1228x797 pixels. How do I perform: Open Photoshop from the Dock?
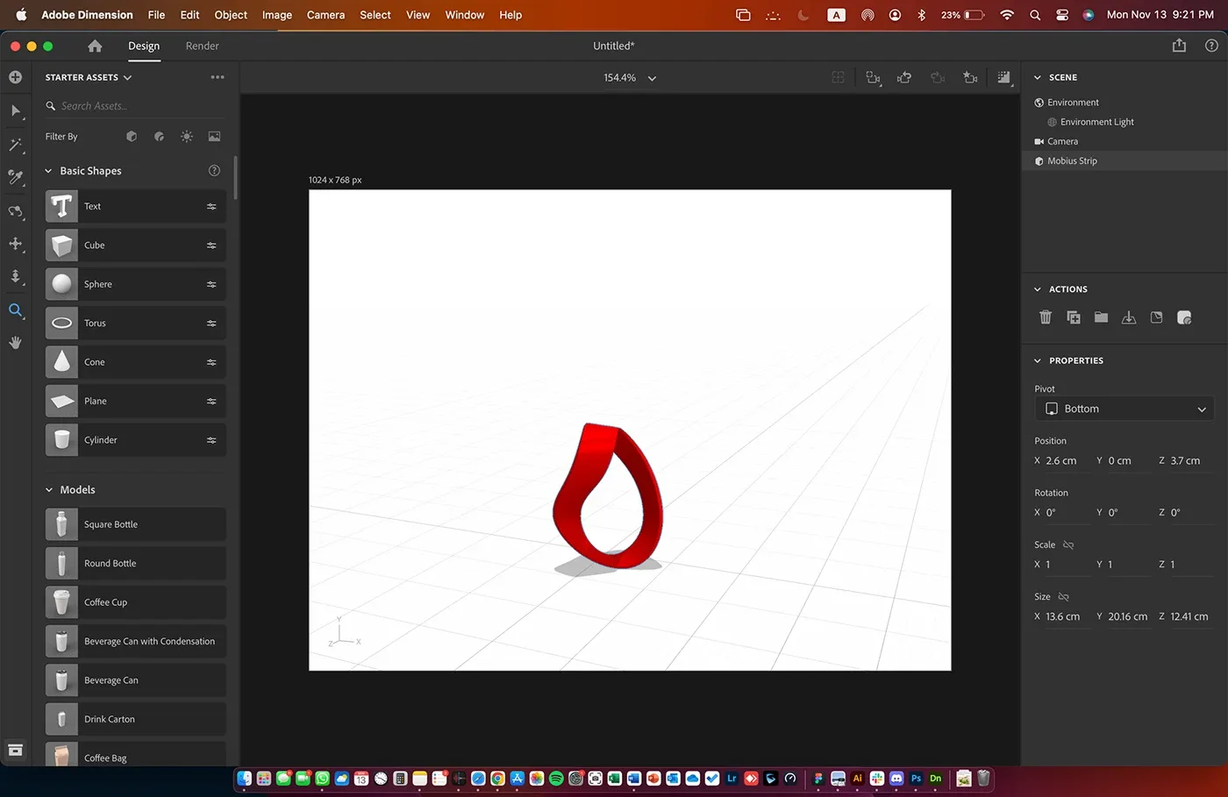[916, 779]
